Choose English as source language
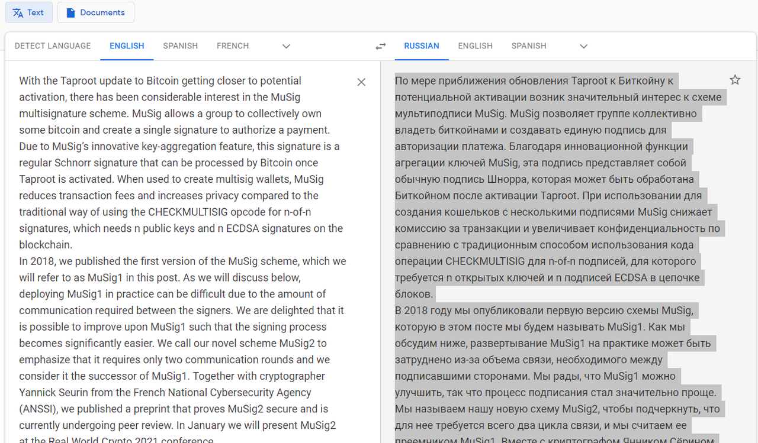Image resolution: width=758 pixels, height=443 pixels. (127, 46)
